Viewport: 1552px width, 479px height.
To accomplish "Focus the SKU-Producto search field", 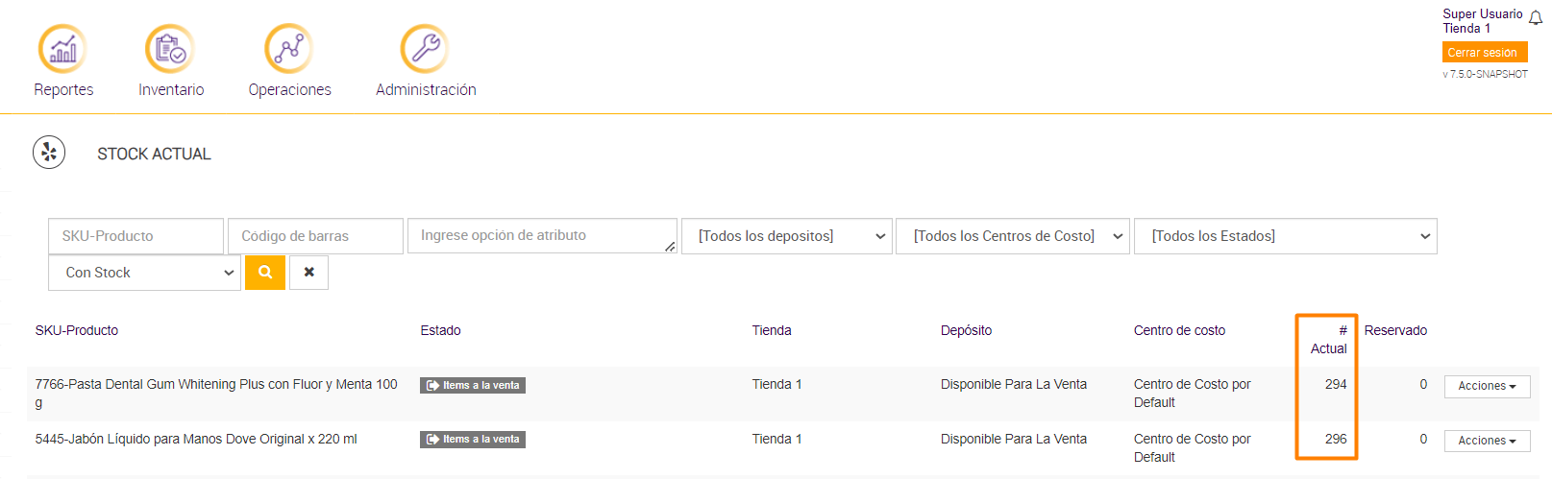I will (x=135, y=236).
